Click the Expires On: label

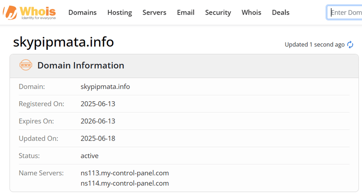[x=36, y=121]
